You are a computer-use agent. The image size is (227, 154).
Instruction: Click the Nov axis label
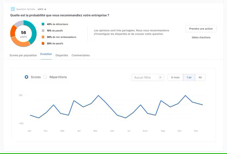(196, 131)
